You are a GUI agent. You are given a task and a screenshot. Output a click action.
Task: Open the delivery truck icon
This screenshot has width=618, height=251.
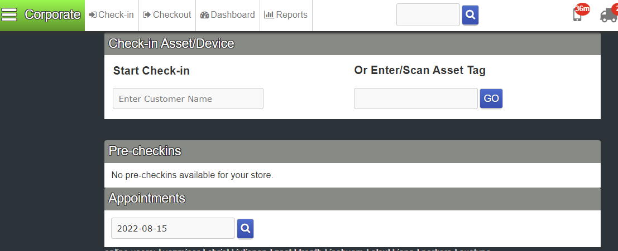609,16
